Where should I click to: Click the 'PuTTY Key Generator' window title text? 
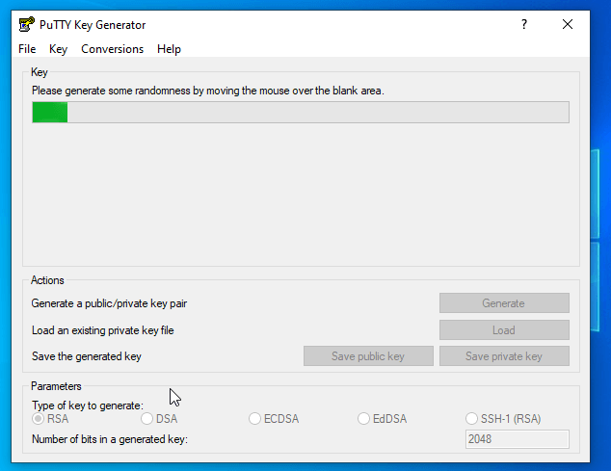(x=93, y=25)
